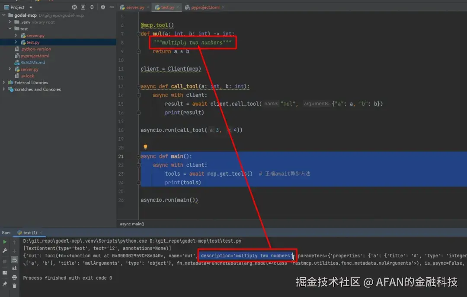Toggle Soft-Wrap in Run console
Viewport: 467px width, 297px height.
point(14,260)
